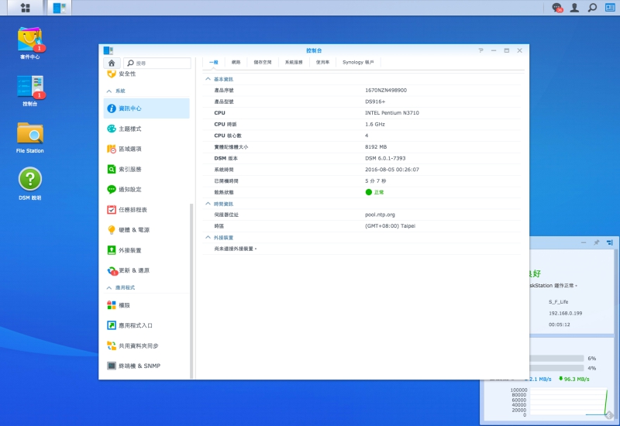Image resolution: width=620 pixels, height=426 pixels.
Task: Click the network traffic graph in widget
Action: tap(568, 402)
